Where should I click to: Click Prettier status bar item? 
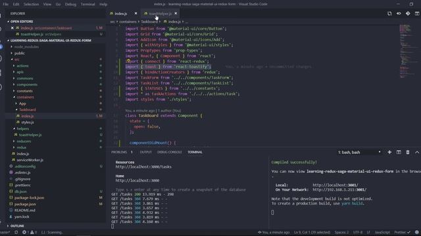pyautogui.click(x=402, y=232)
